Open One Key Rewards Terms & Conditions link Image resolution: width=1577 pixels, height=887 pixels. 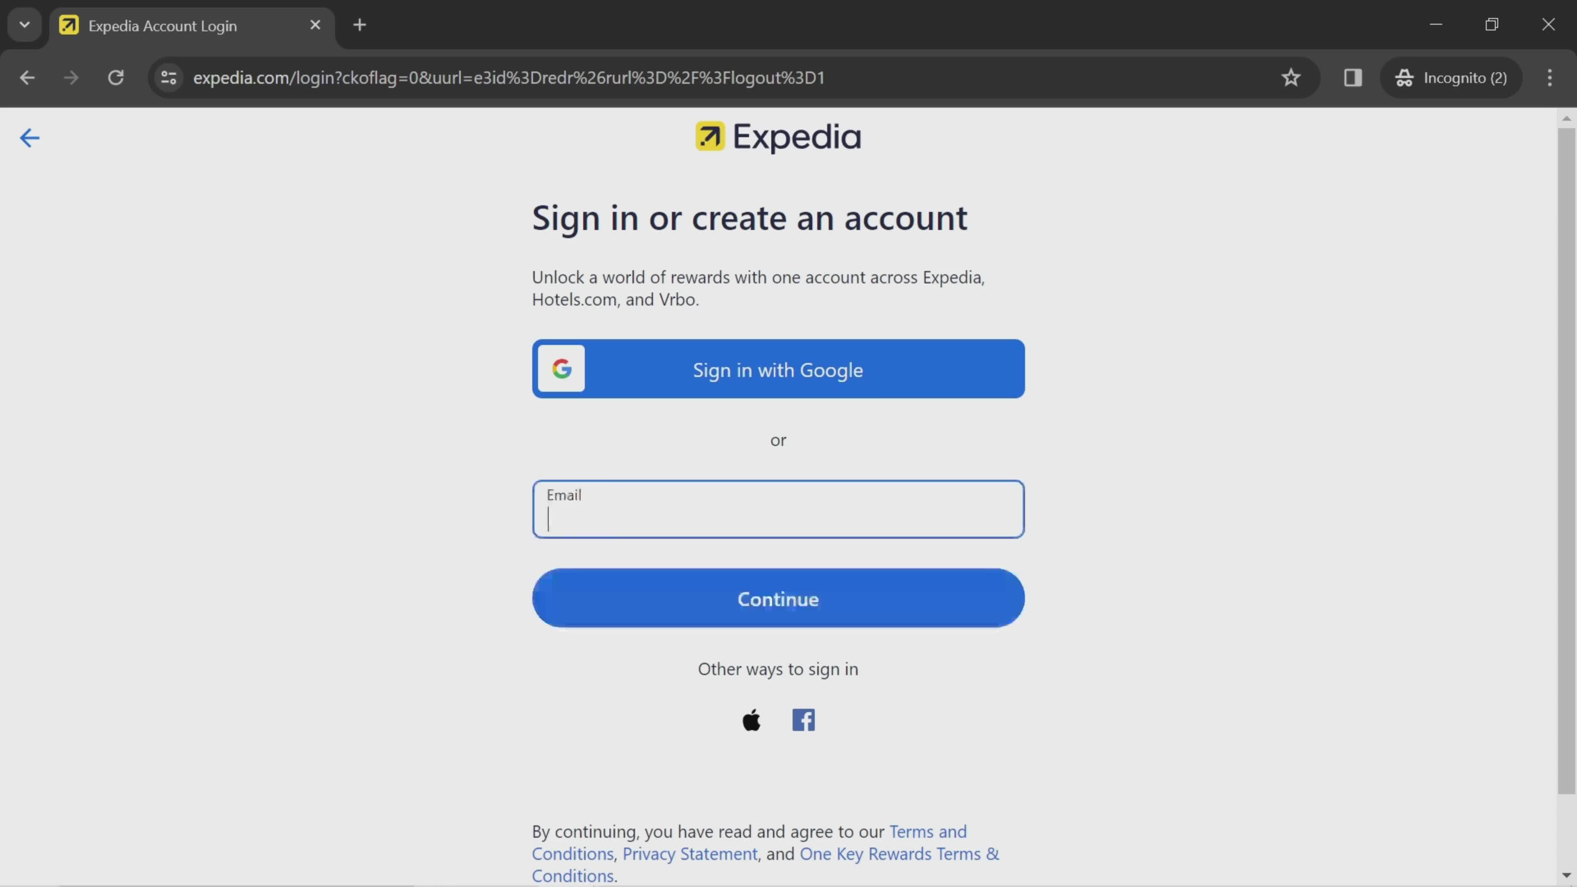click(x=765, y=865)
